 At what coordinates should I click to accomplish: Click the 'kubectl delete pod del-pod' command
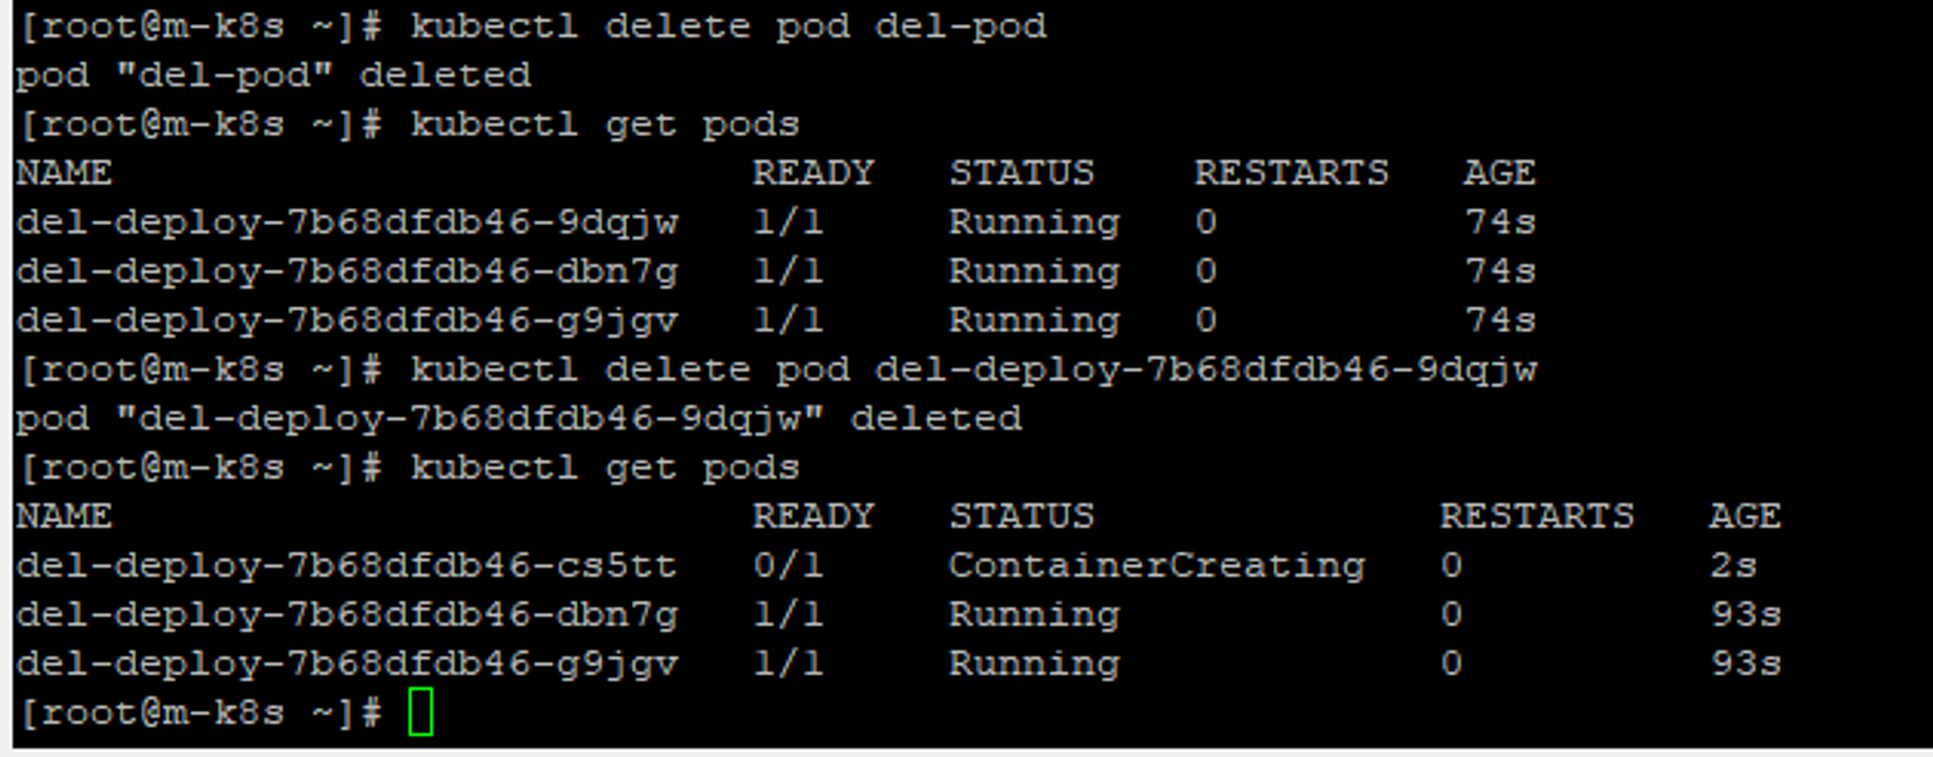pyautogui.click(x=729, y=26)
